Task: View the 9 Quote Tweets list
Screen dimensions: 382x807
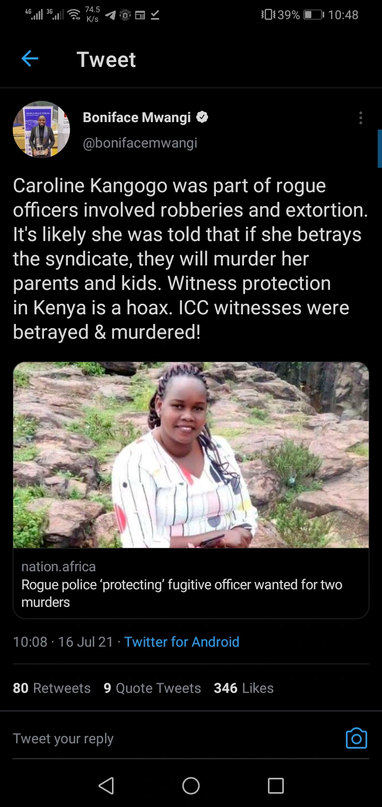Action: [152, 688]
